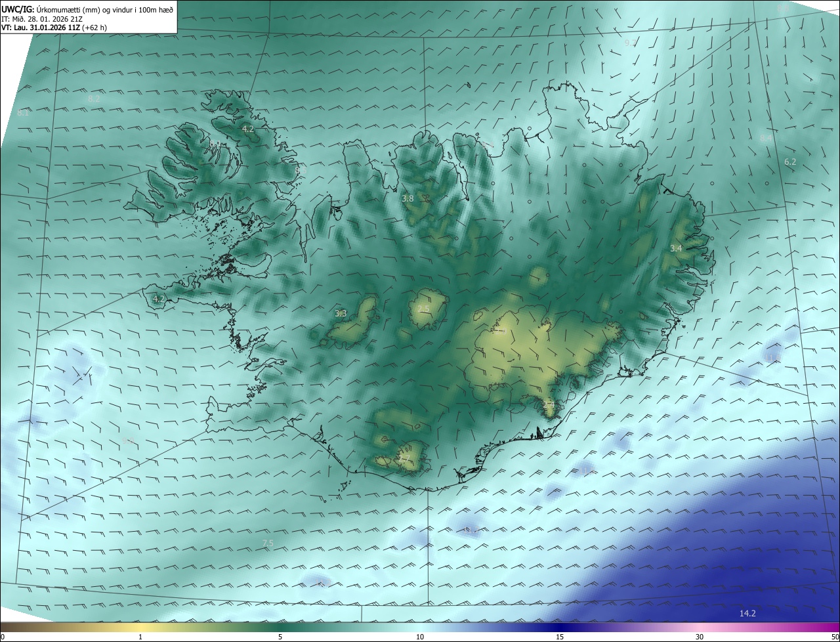The image size is (840, 642).
Task: Select the 3.3 label beside Langjökull glacier
Action: tap(341, 314)
